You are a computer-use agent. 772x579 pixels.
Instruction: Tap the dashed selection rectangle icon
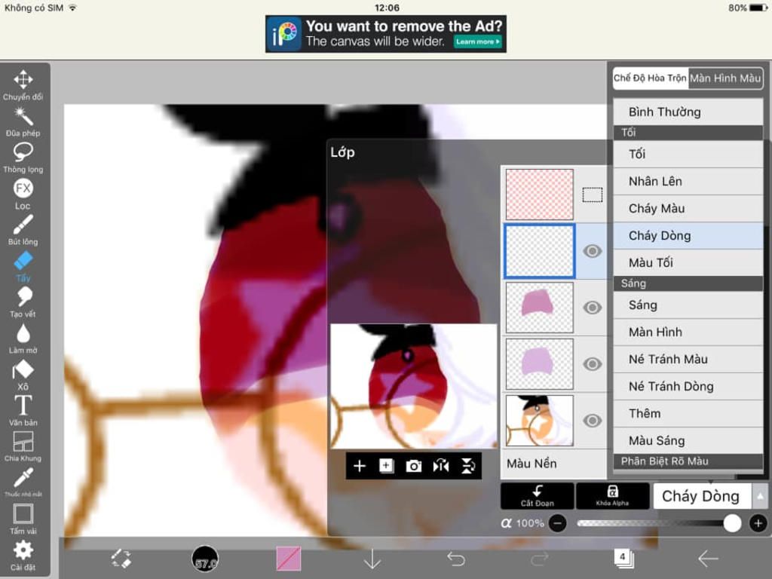pyautogui.click(x=593, y=195)
